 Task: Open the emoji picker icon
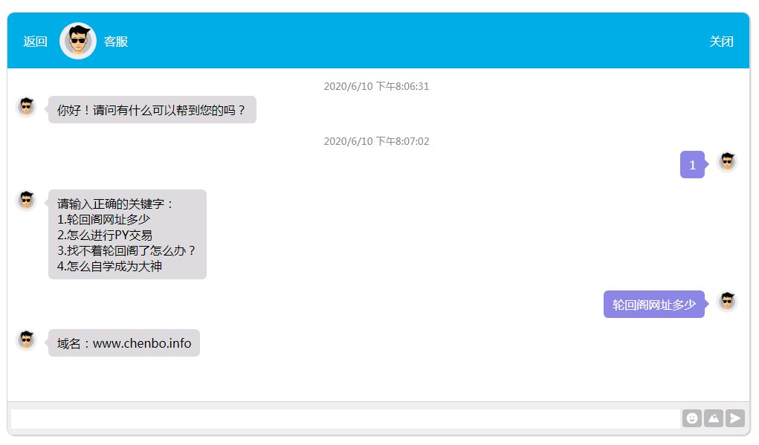click(691, 418)
